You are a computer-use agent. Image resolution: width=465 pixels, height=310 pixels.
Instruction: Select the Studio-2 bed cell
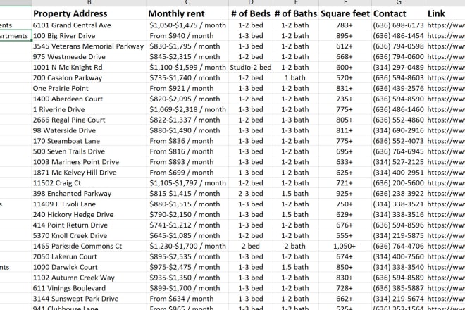[x=251, y=68]
